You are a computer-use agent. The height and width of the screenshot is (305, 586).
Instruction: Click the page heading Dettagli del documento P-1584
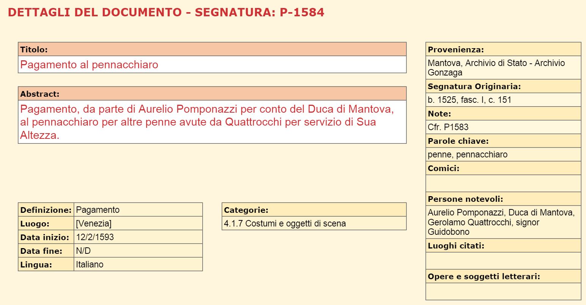[166, 13]
